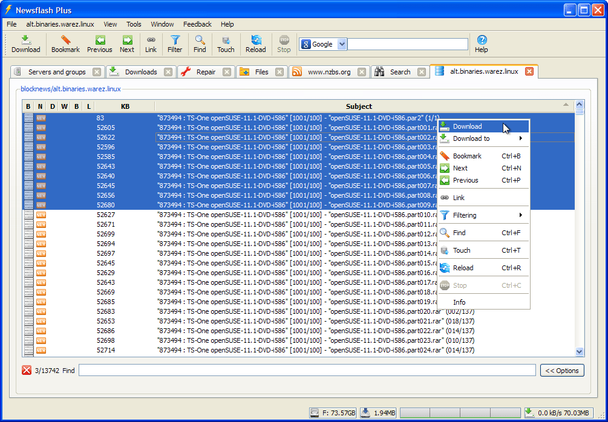Select row with part024.rar subject

pos(299,350)
